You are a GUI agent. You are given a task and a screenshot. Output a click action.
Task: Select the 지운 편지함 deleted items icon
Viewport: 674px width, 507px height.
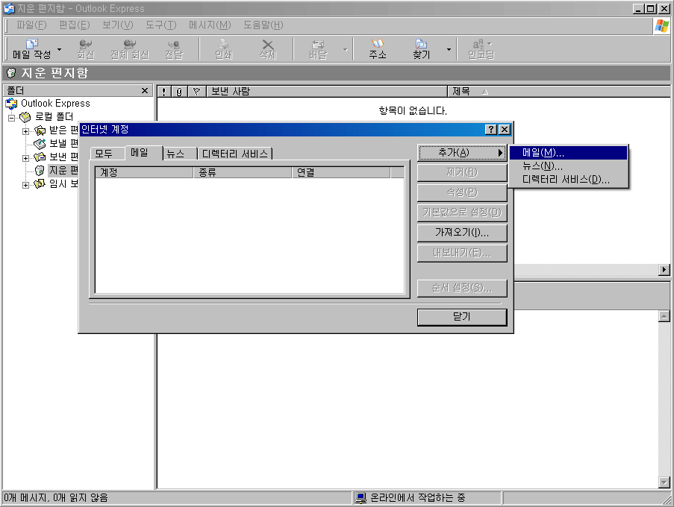tap(40, 171)
